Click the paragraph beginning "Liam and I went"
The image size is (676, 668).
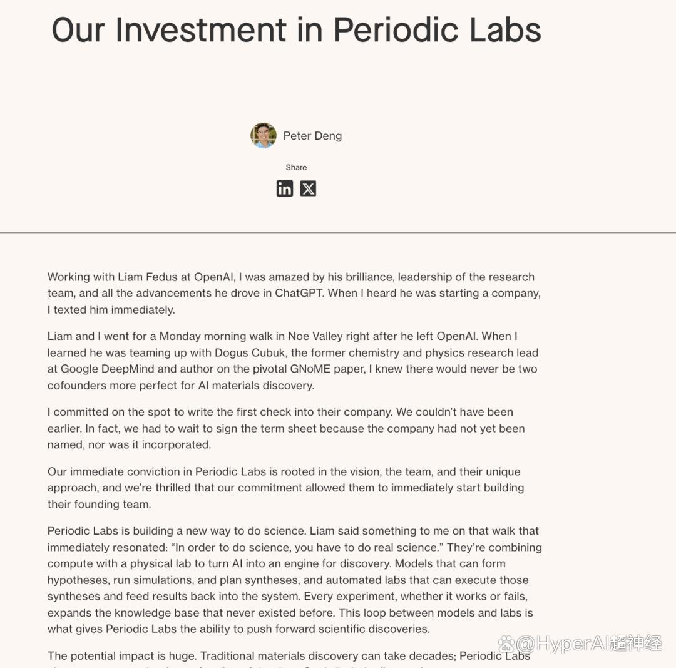click(x=292, y=361)
